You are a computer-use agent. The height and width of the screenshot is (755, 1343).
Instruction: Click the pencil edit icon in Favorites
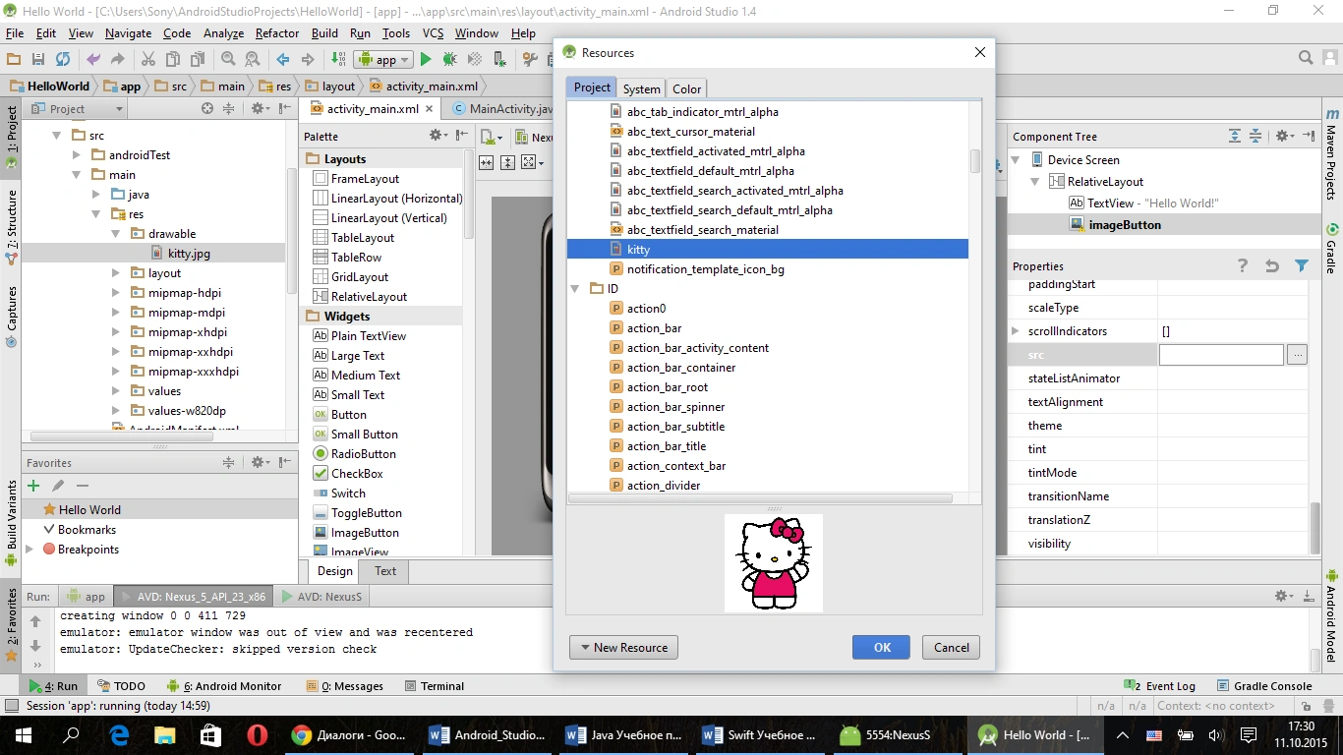(58, 486)
